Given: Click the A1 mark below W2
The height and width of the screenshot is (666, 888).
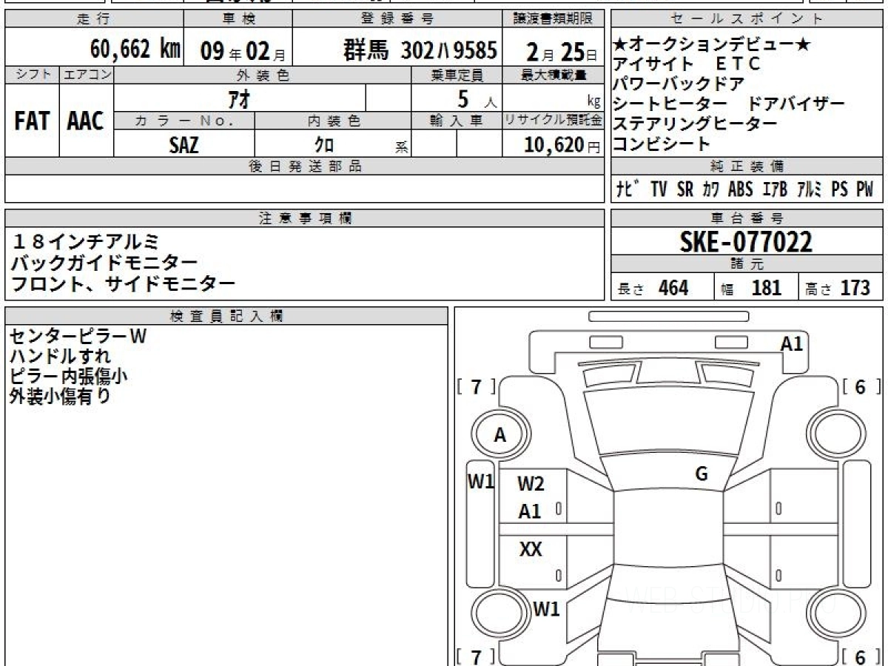Looking at the screenshot, I should [x=530, y=511].
